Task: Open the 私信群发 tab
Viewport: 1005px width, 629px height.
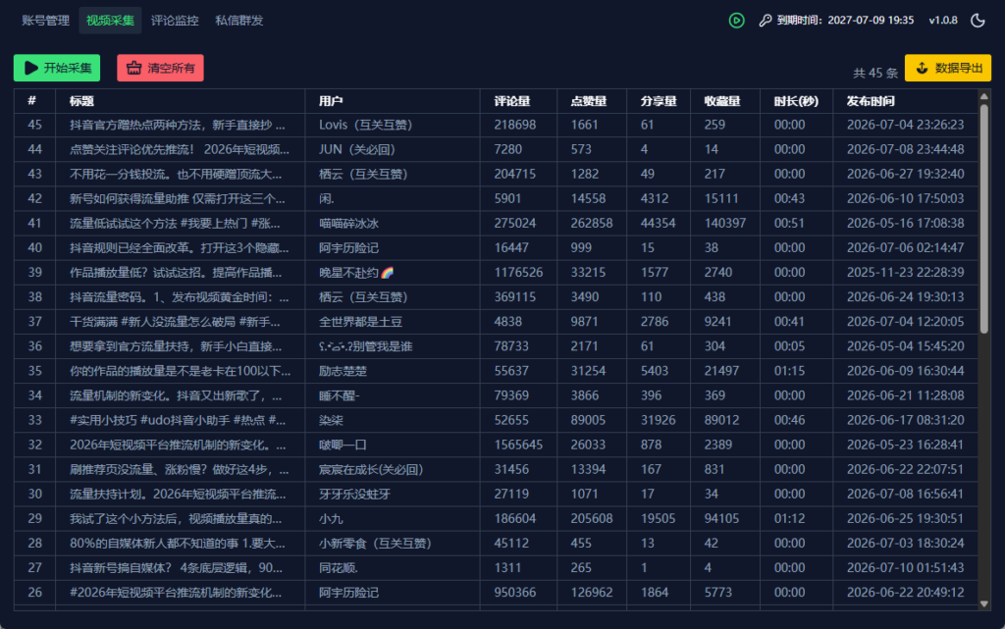Action: [x=239, y=21]
